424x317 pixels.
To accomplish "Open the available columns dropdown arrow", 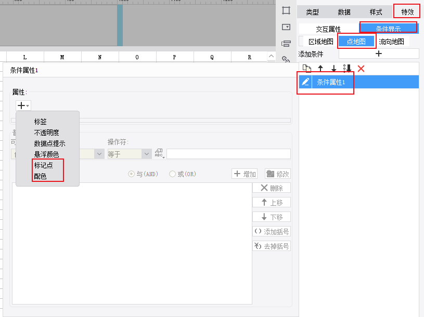I will point(99,154).
